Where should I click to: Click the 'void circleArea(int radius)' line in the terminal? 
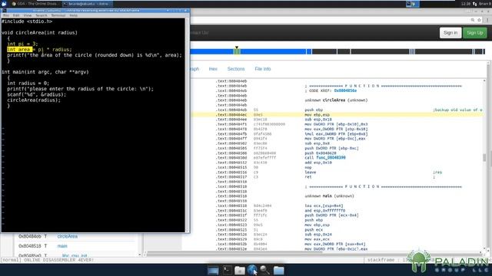click(x=39, y=32)
